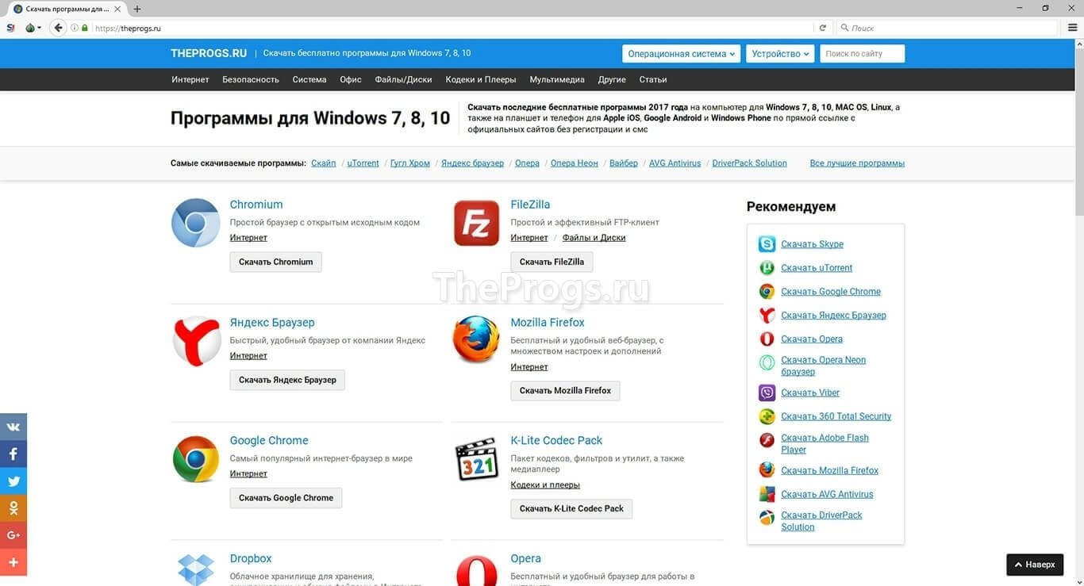Click the Скачать K-Lite Codec Pack button
The image size is (1084, 586).
pyautogui.click(x=571, y=508)
